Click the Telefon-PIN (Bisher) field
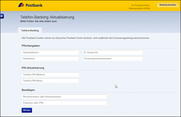The width and height of the screenshot is (181, 117). pyautogui.click(x=50, y=75)
